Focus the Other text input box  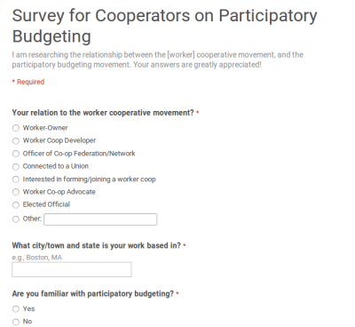click(100, 219)
